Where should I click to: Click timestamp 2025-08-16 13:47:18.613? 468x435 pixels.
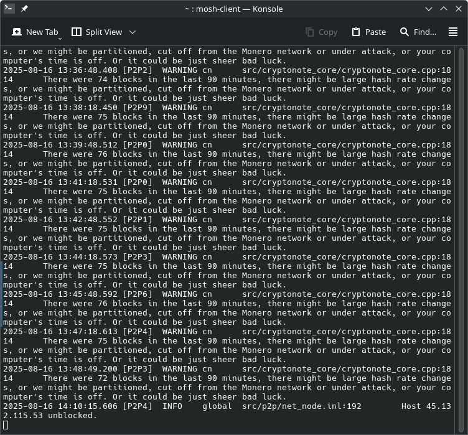60,332
